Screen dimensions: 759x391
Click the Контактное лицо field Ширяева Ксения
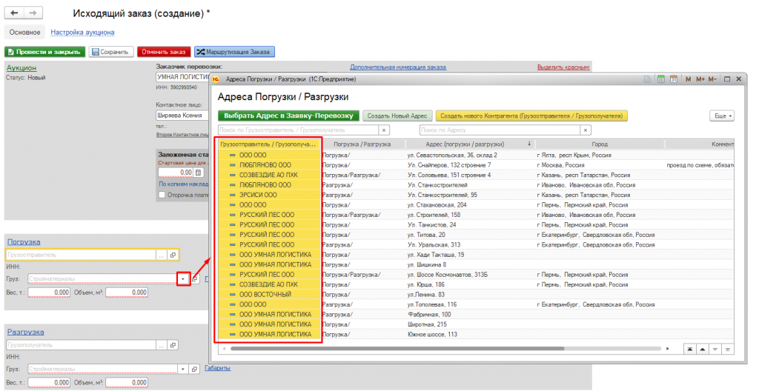pos(182,116)
